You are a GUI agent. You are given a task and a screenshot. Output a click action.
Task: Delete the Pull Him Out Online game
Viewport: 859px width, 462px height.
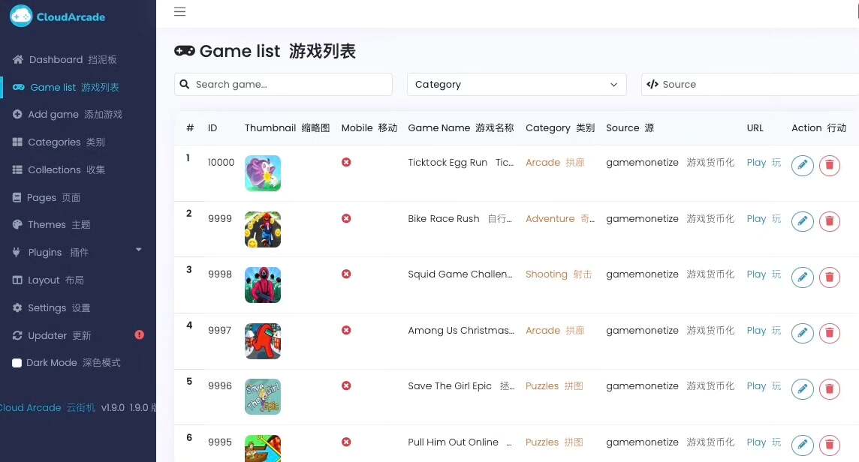click(x=830, y=445)
